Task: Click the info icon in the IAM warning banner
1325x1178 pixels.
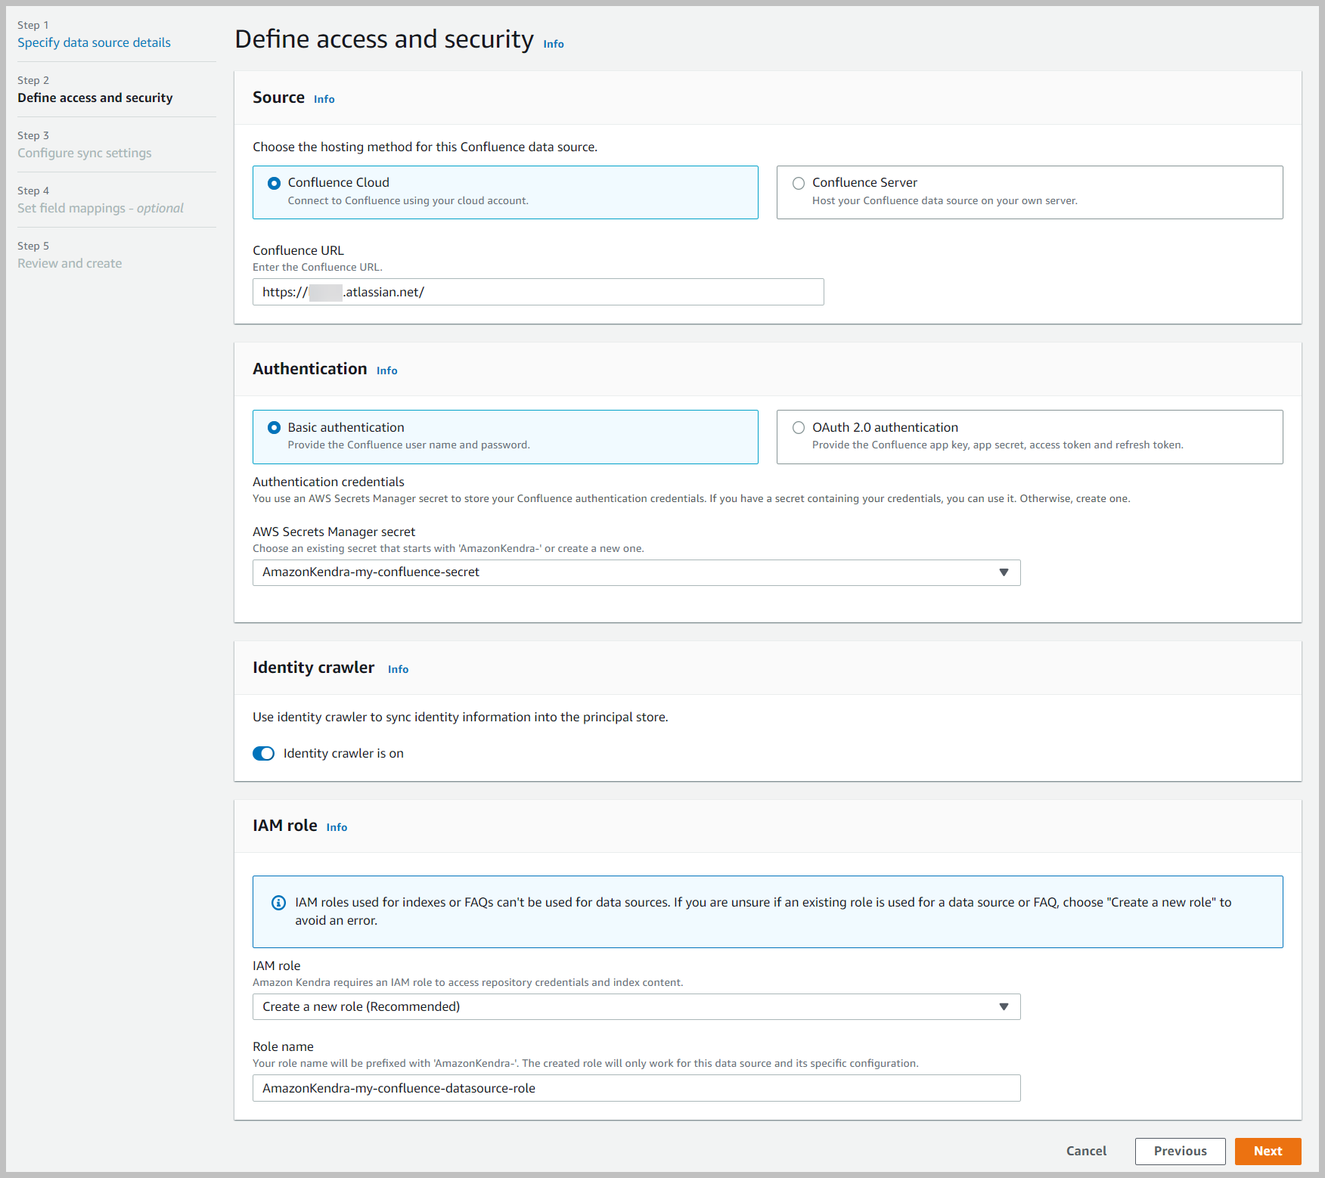Action: (x=278, y=902)
